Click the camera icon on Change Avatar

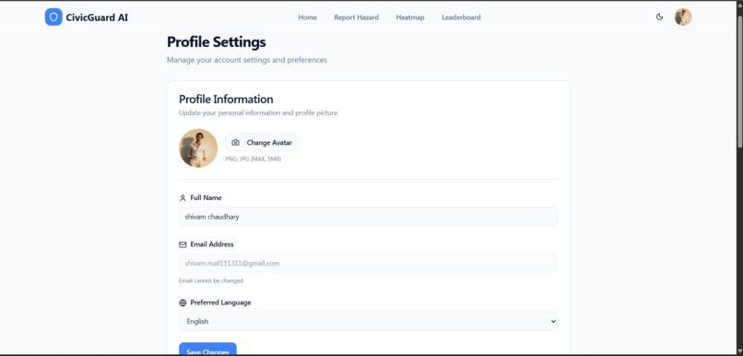pos(235,143)
